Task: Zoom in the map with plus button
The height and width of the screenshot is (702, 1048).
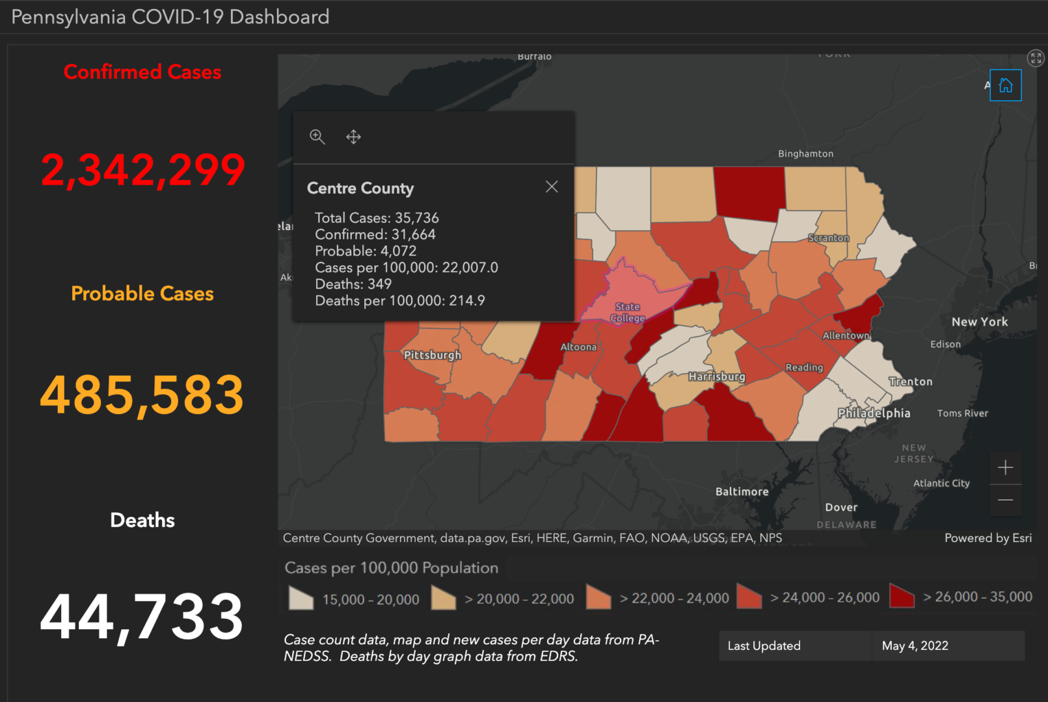Action: click(1005, 467)
